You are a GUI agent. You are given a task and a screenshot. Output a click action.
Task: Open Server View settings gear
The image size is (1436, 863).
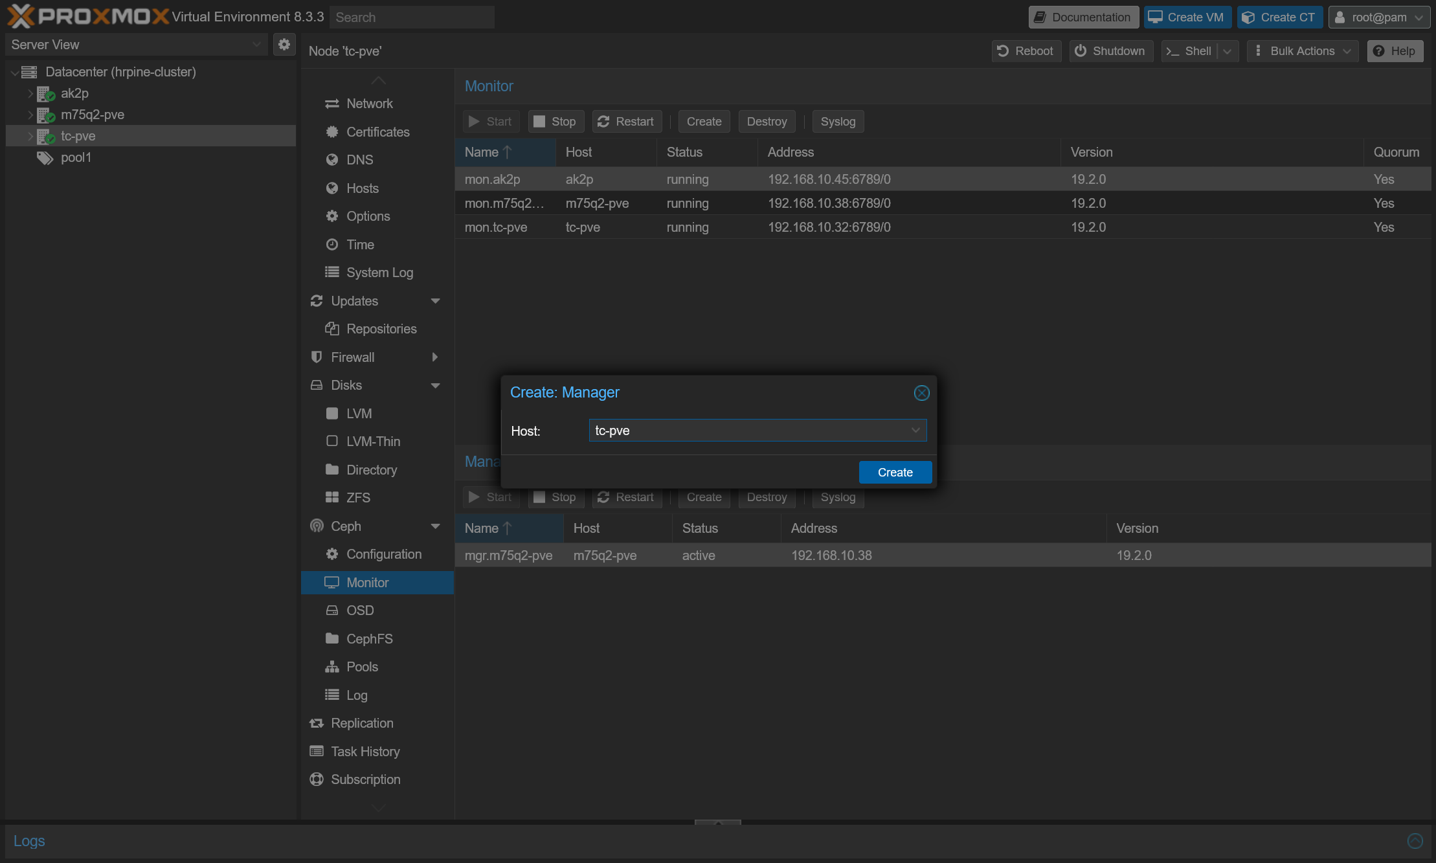tap(284, 44)
